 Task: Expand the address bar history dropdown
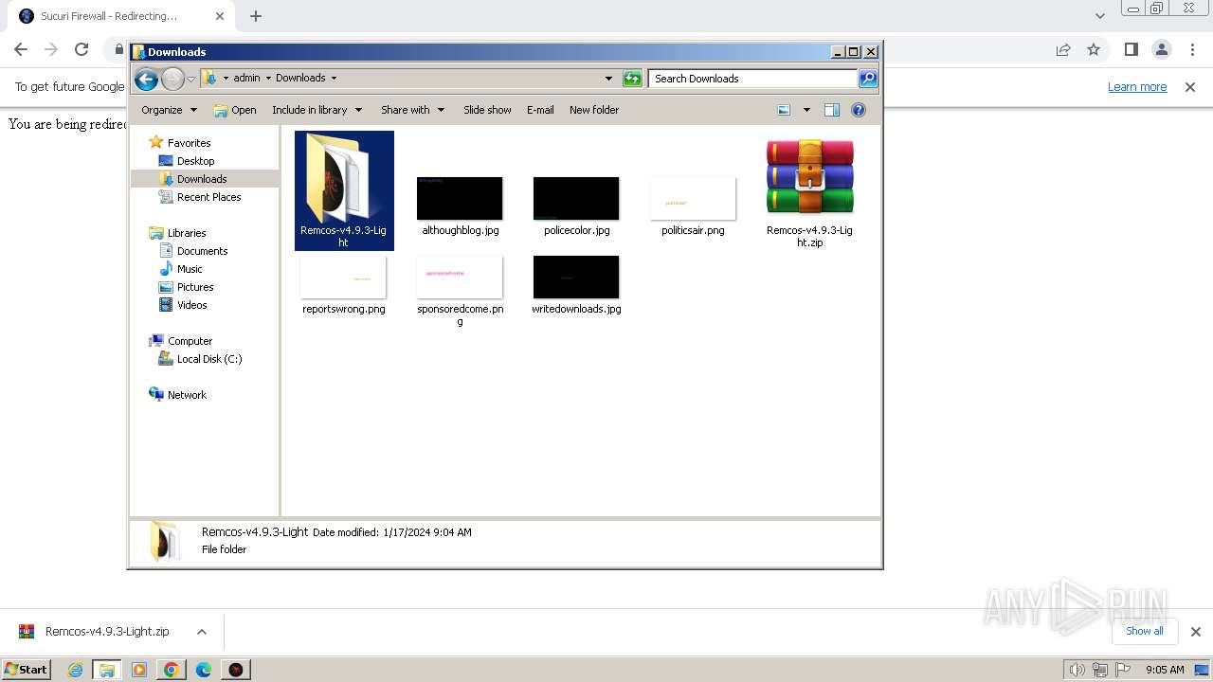coord(608,79)
